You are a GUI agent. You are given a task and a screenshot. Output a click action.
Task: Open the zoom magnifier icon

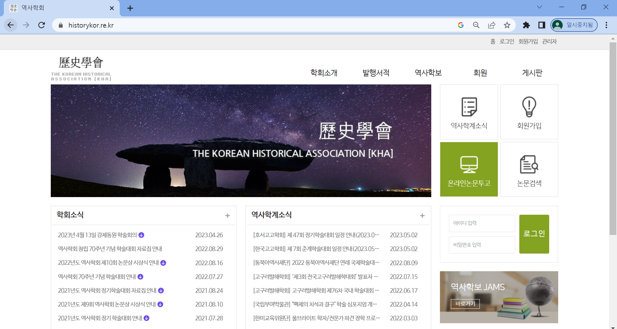point(476,25)
